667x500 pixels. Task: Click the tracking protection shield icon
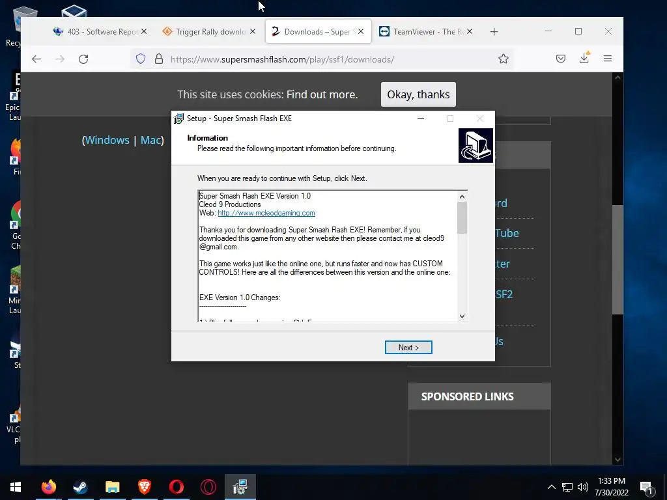click(x=141, y=59)
